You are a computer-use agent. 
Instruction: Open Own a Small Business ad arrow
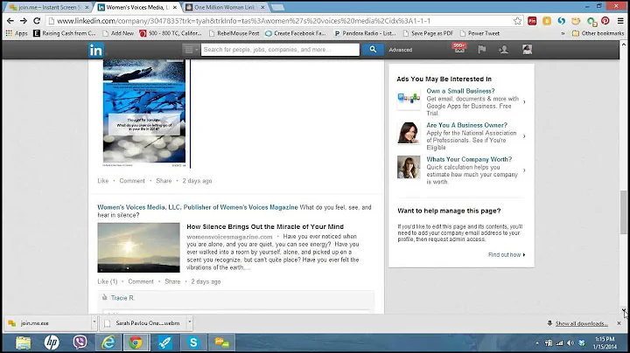(x=524, y=102)
